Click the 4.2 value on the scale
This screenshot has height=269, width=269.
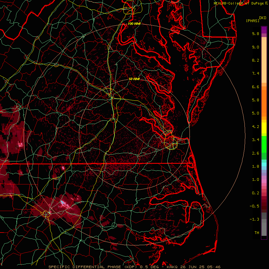click(x=256, y=127)
